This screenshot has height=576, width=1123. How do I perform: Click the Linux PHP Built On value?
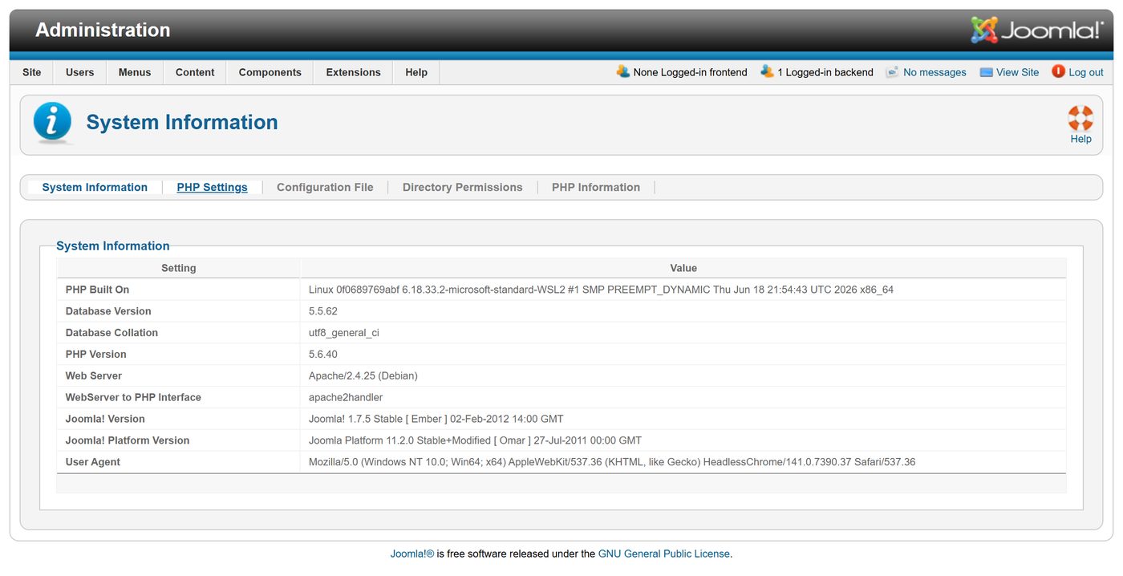coord(601,290)
